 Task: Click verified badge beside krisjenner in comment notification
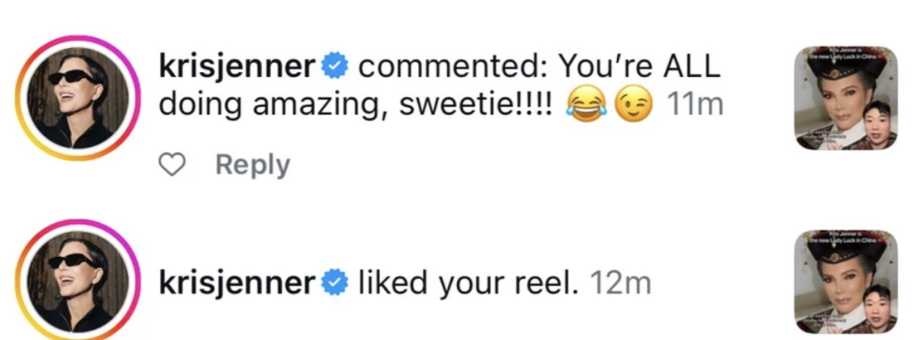pyautogui.click(x=333, y=67)
